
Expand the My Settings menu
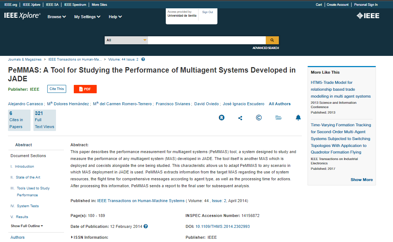tap(87, 17)
